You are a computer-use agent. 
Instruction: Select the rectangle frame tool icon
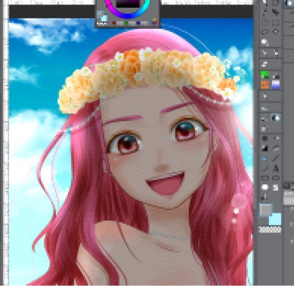tap(265, 178)
